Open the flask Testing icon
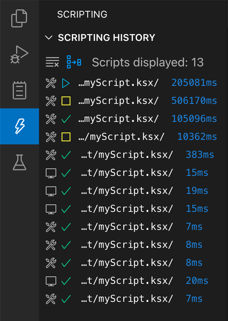 19,162
